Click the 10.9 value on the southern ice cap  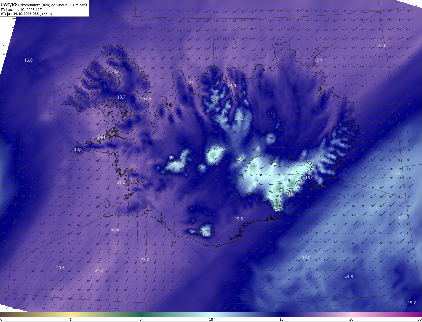(x=206, y=235)
